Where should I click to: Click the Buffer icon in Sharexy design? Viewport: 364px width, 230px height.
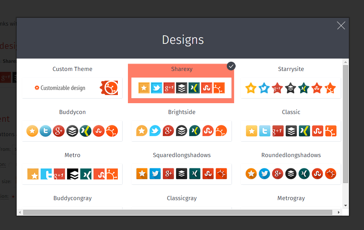tap(181, 88)
